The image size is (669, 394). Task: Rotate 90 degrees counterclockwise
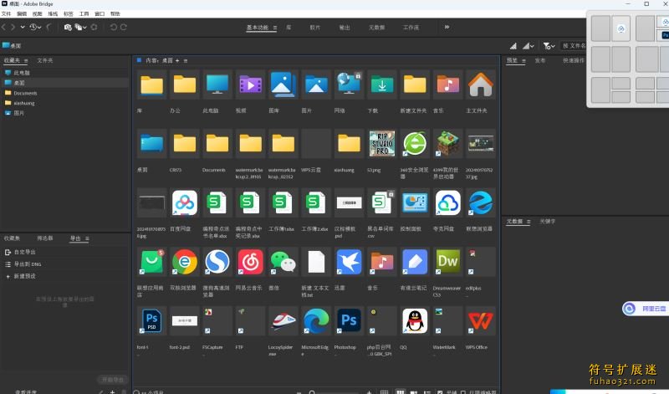coord(113,27)
